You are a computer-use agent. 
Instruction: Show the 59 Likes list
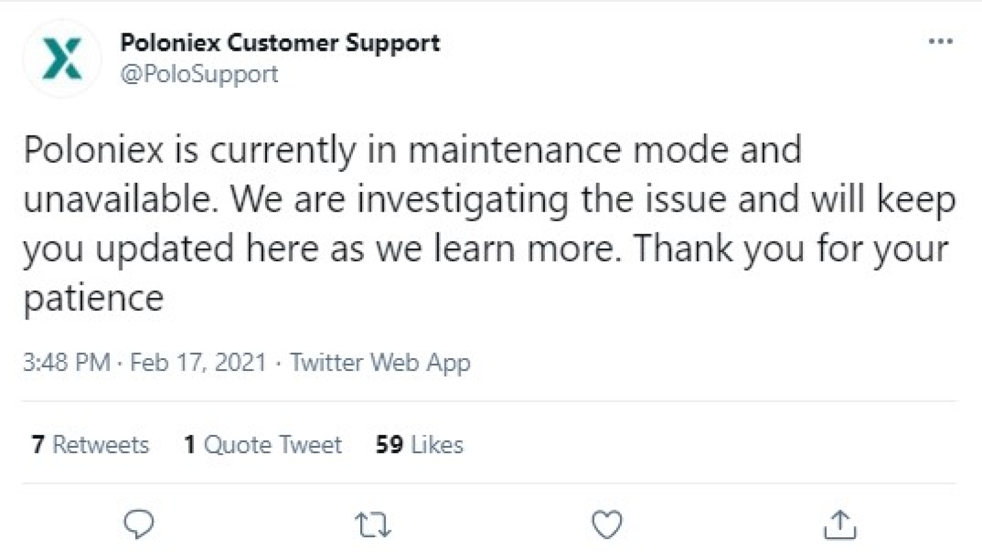419,444
